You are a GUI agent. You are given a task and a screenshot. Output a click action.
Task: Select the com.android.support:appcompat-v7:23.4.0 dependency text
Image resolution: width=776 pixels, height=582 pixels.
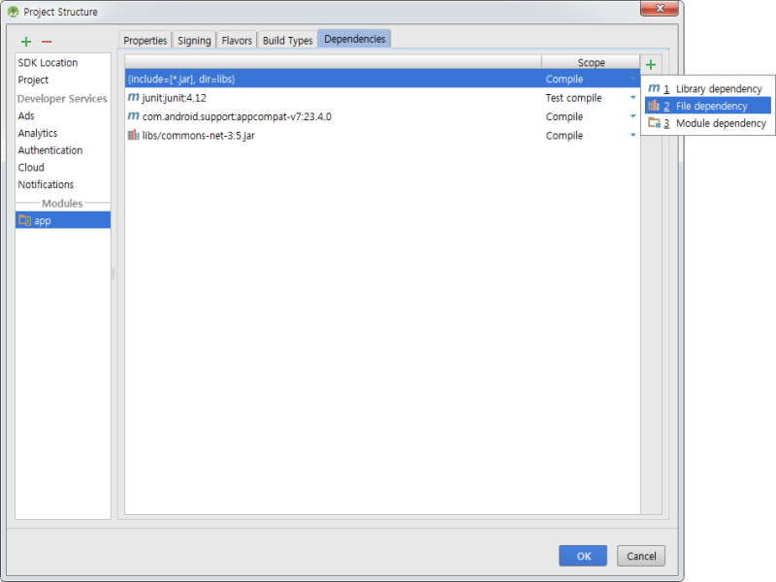(x=237, y=116)
